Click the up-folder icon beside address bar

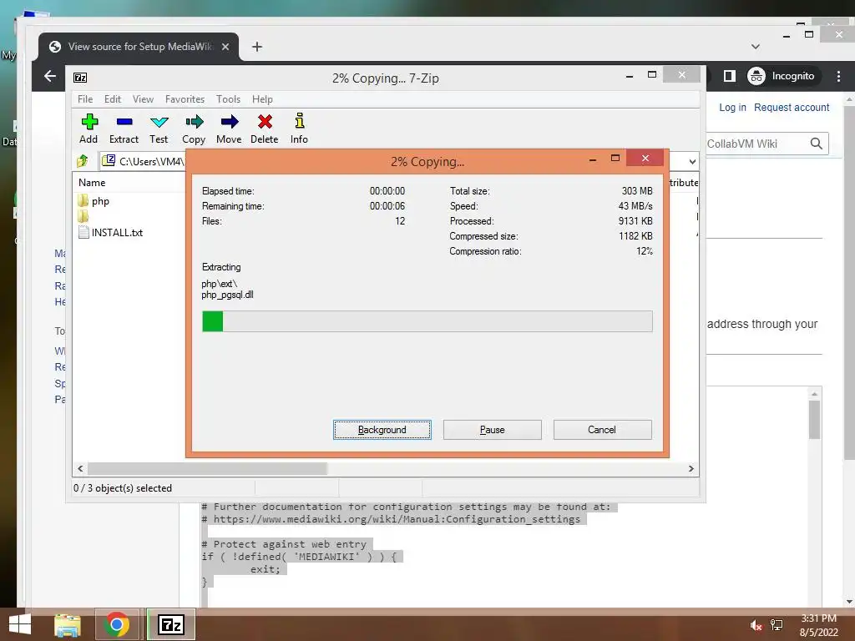click(x=83, y=161)
